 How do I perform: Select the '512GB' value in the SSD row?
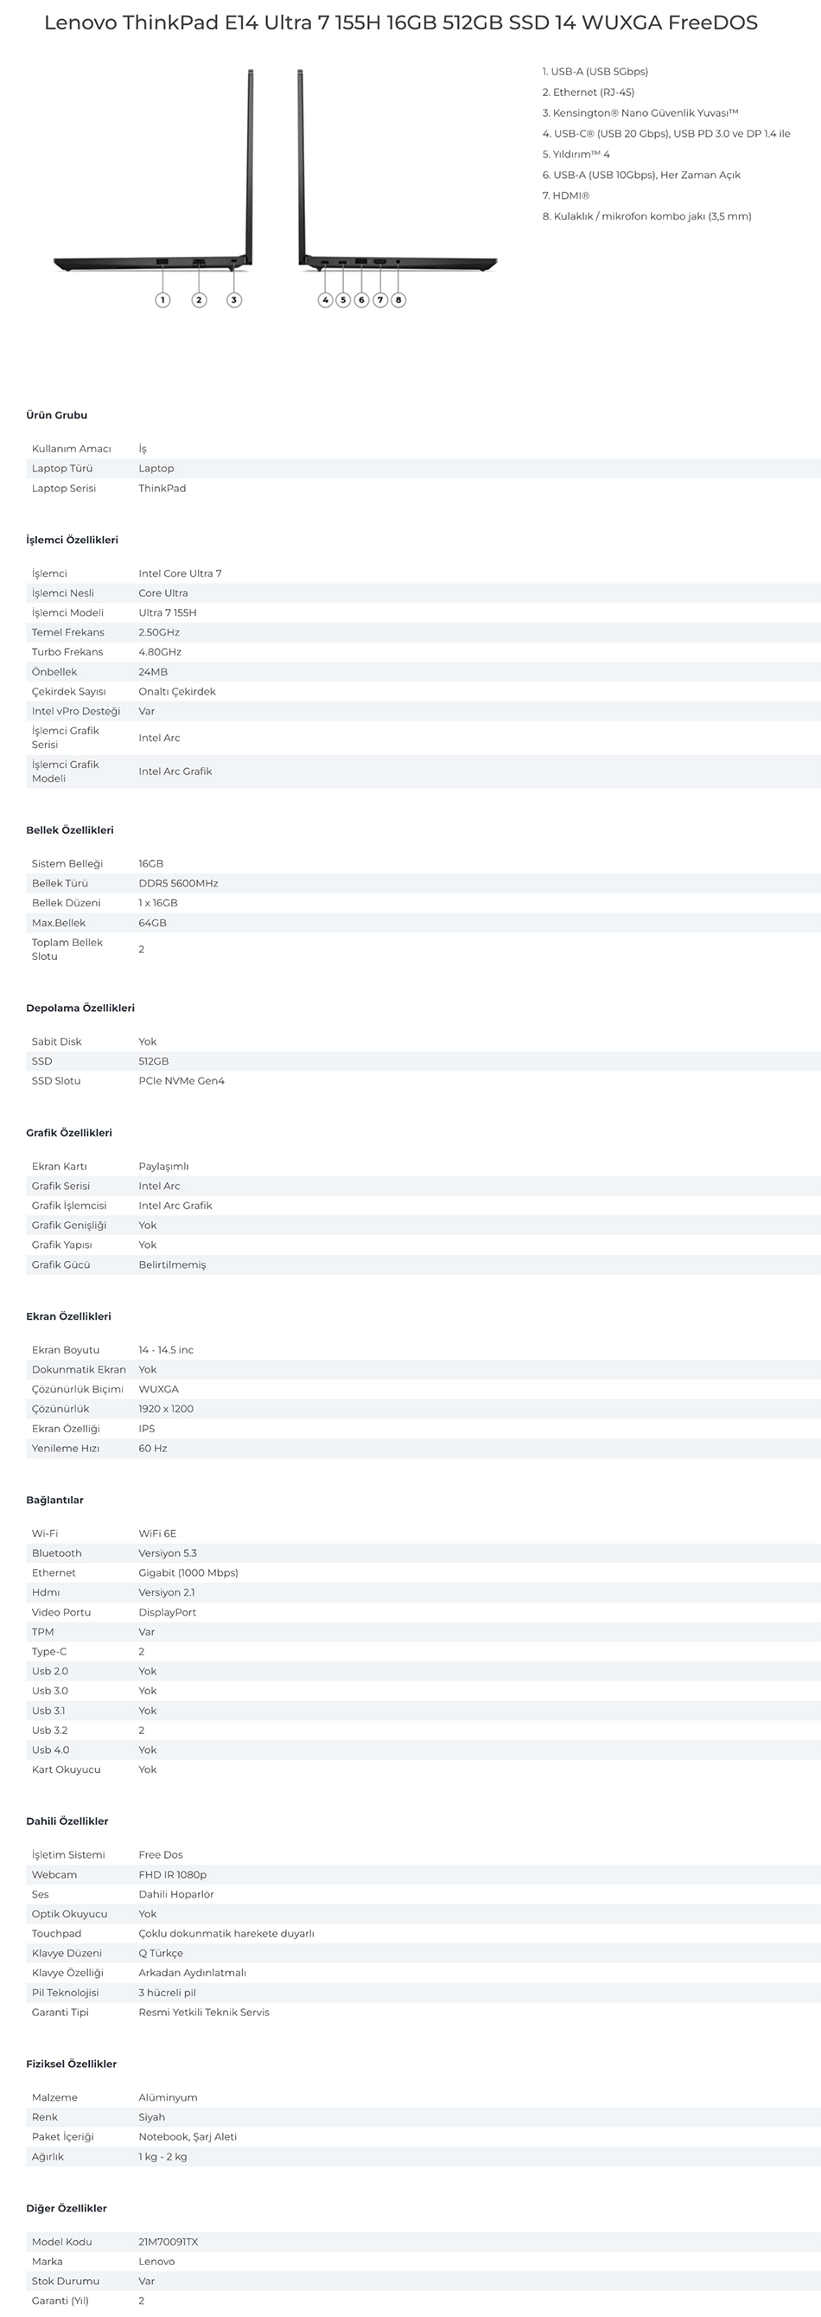154,1061
